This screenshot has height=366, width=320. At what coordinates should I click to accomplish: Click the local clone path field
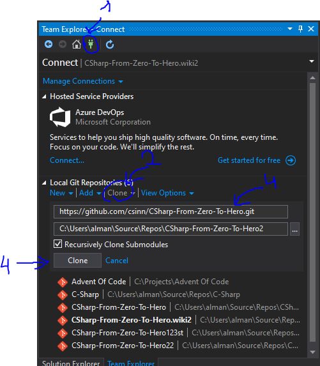coord(171,229)
